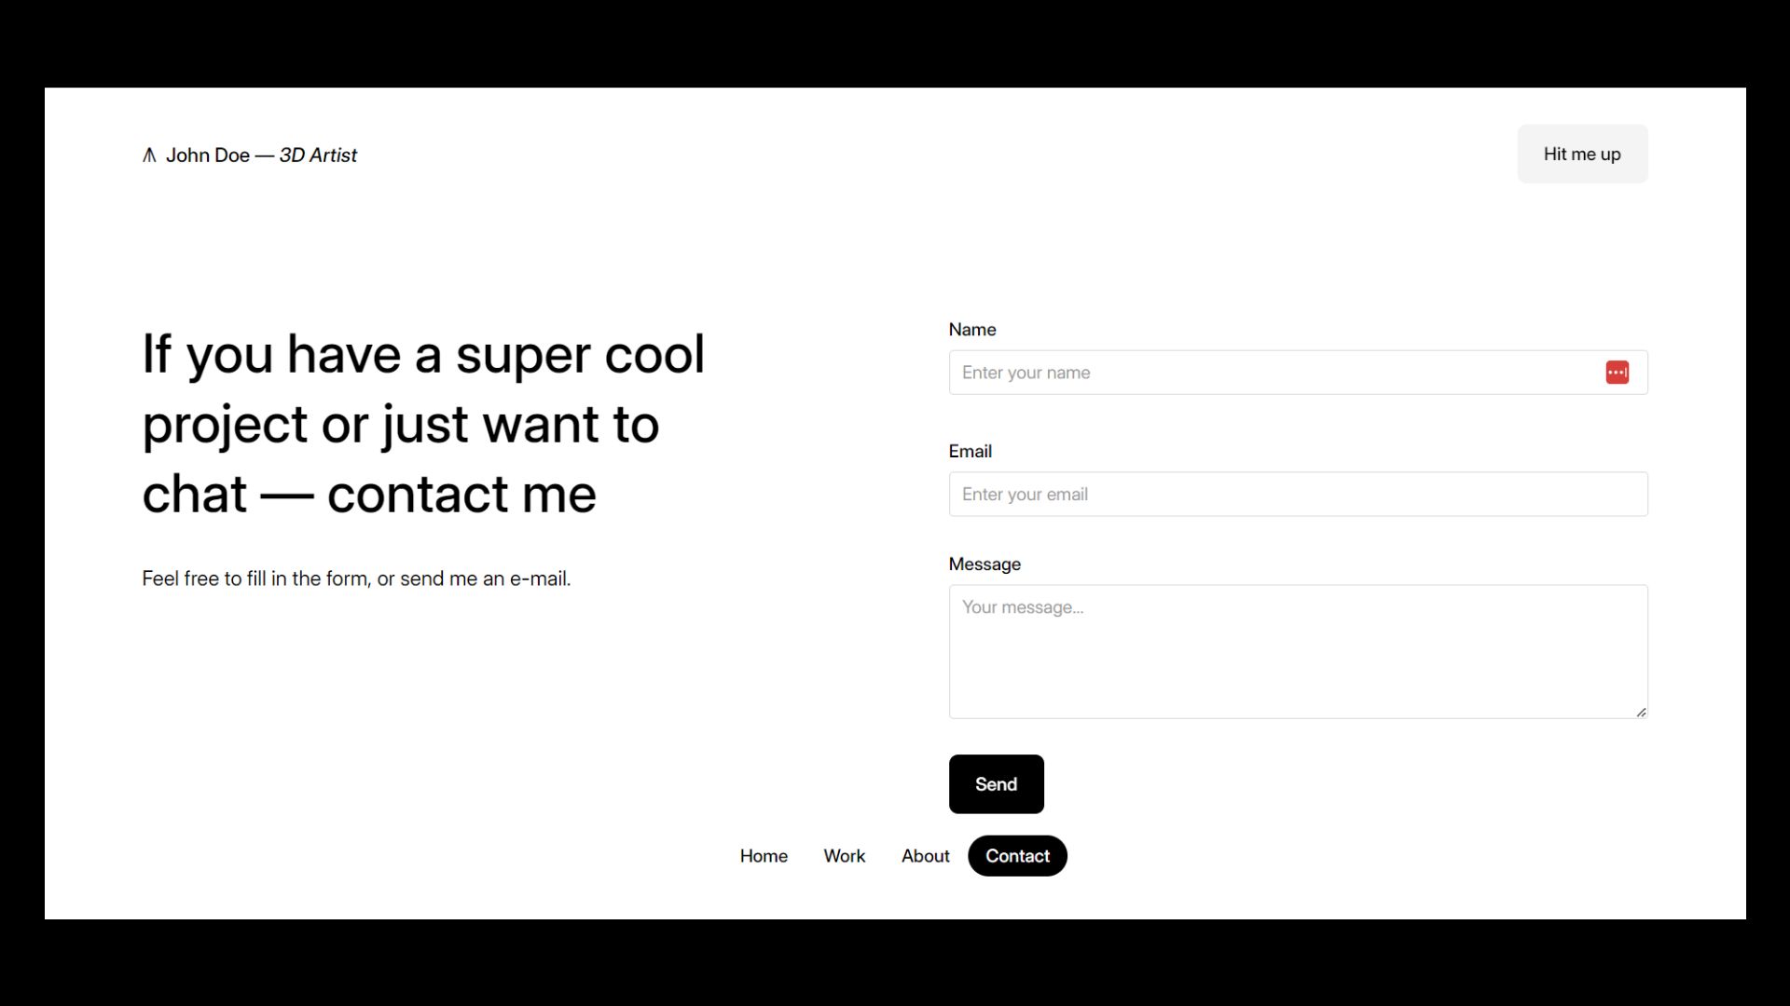This screenshot has height=1006, width=1790.
Task: Click the feel free to fill in paragraph
Action: coord(356,578)
